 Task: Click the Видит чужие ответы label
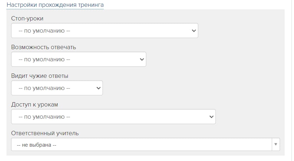40,76
